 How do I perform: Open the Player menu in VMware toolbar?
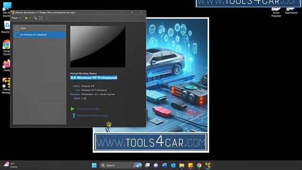(16, 18)
